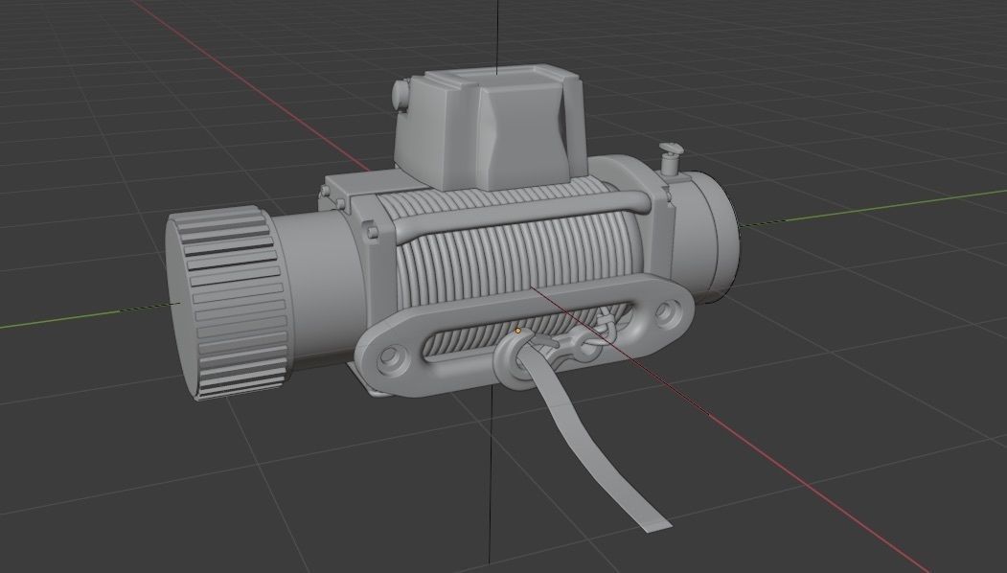Select the winch control box on top

point(492,126)
